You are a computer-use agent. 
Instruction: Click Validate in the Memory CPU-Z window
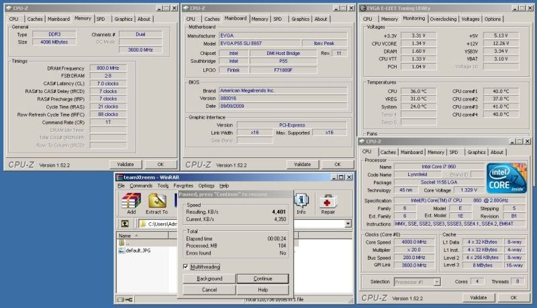(126, 164)
